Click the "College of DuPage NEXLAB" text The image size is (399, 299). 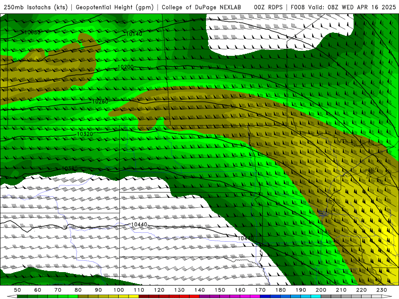201,7
